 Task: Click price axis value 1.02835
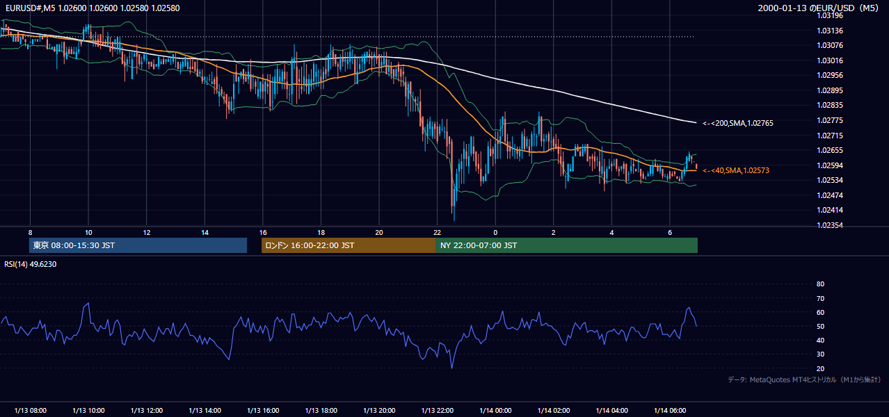[x=830, y=105]
